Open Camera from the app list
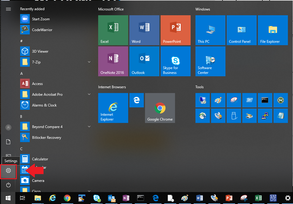 (56, 181)
